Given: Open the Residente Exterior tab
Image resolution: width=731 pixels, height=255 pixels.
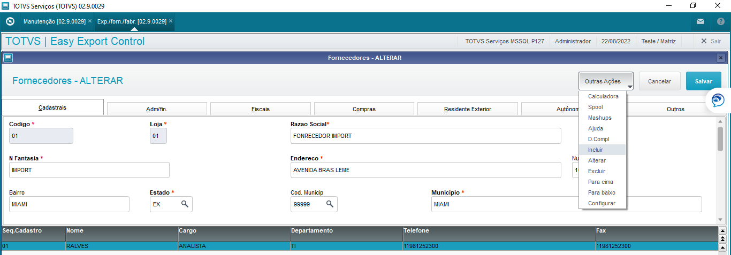Looking at the screenshot, I should (467, 109).
